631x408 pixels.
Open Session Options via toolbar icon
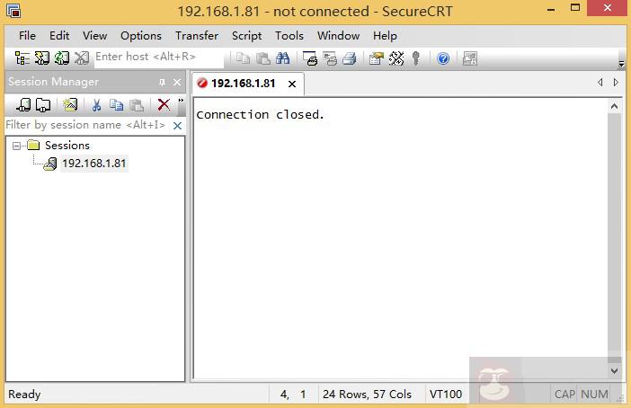377,58
